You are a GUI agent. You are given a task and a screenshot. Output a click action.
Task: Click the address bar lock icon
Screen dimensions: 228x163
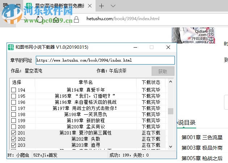(x=76, y=19)
